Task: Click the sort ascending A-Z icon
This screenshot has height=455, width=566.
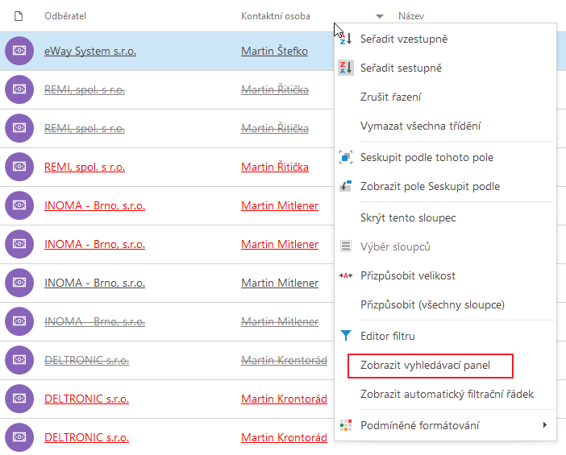Action: pyautogui.click(x=346, y=39)
